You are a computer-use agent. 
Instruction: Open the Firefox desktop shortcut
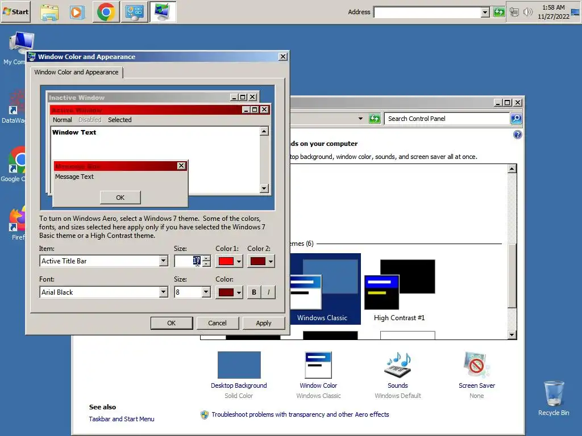click(16, 223)
